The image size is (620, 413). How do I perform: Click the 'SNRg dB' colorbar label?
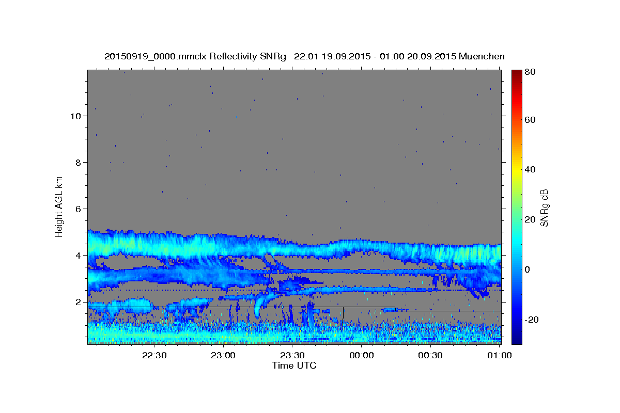point(544,208)
